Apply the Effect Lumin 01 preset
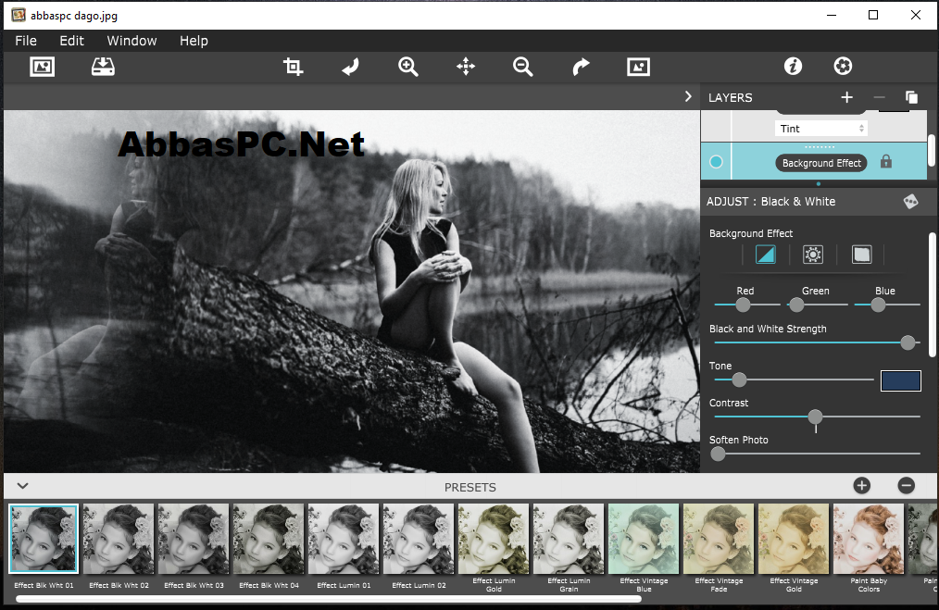The image size is (939, 610). 344,539
